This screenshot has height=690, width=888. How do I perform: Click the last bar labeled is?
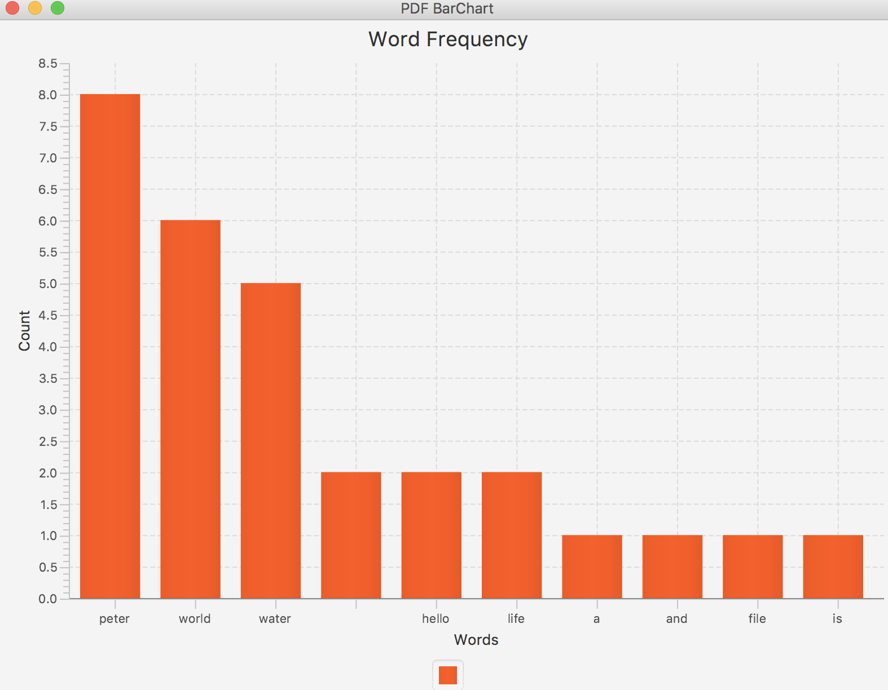(x=833, y=567)
